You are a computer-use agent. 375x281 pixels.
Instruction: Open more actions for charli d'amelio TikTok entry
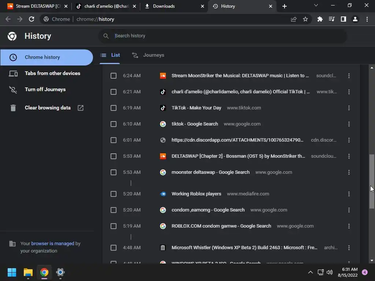tap(349, 92)
